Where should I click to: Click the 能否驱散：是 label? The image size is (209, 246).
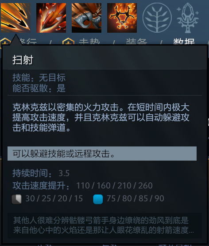point(39,88)
